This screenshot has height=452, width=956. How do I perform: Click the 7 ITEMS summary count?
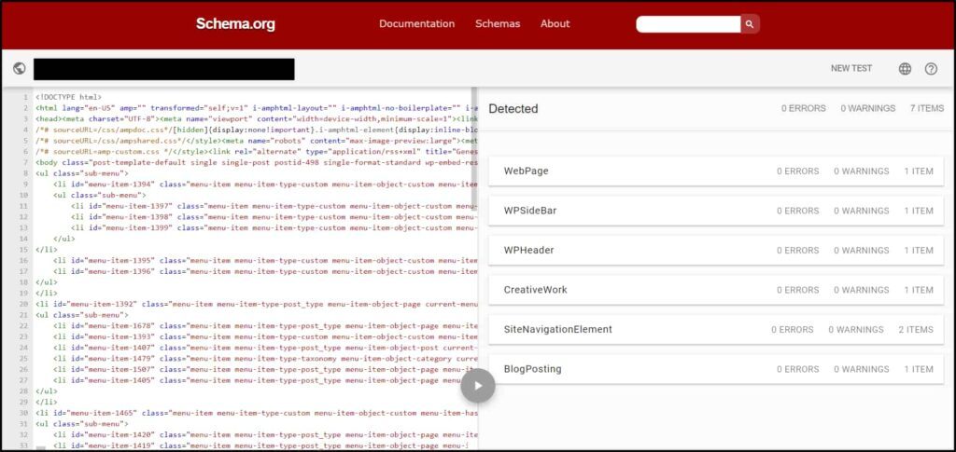click(x=927, y=108)
